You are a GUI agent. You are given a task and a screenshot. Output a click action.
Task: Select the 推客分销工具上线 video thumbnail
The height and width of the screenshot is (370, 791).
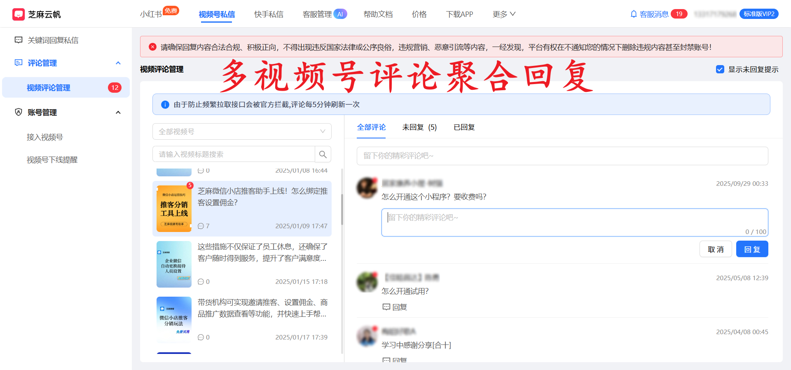tap(174, 208)
